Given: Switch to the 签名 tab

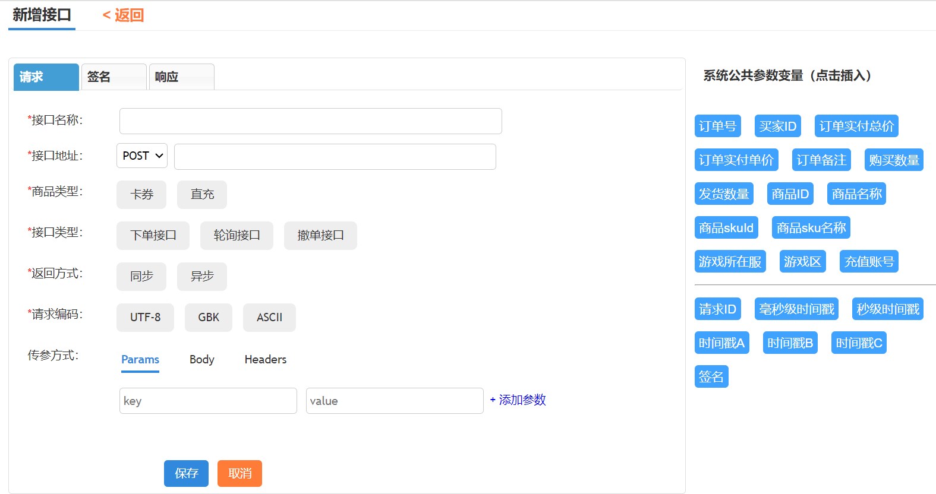Looking at the screenshot, I should coord(114,77).
